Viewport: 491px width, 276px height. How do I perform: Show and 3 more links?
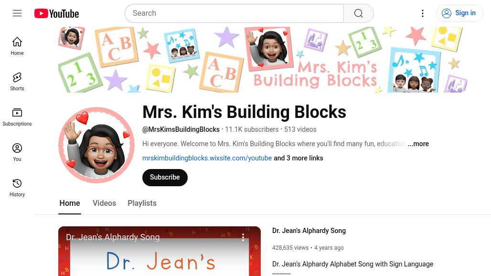[299, 158]
